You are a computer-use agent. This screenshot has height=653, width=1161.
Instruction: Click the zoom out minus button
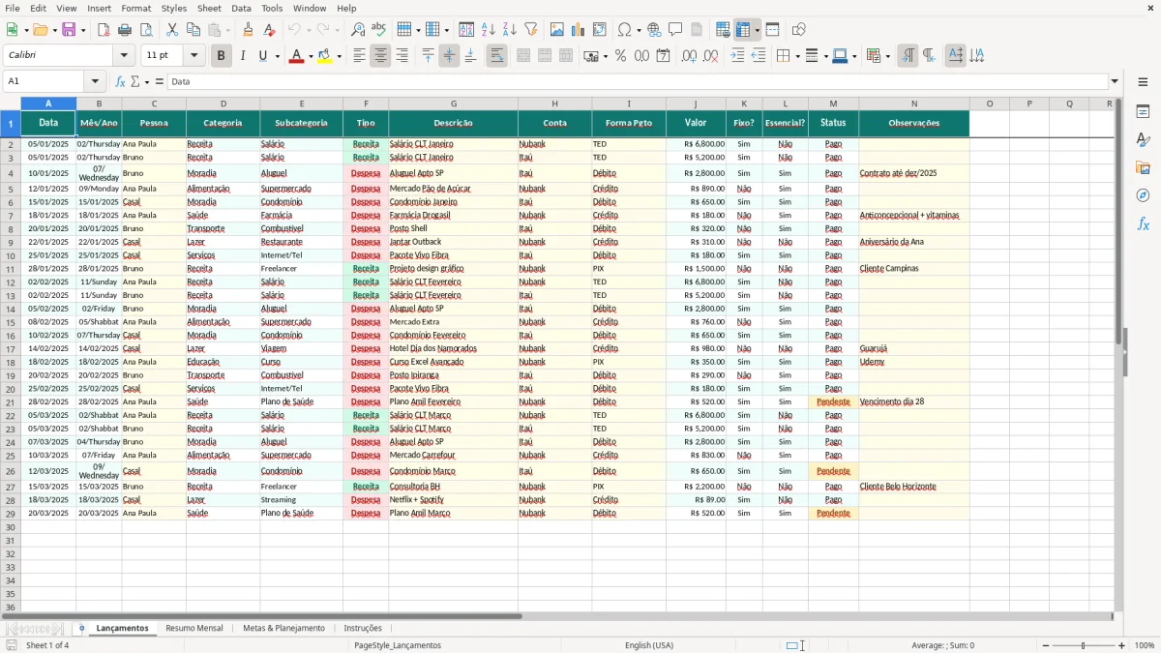pyautogui.click(x=1046, y=645)
